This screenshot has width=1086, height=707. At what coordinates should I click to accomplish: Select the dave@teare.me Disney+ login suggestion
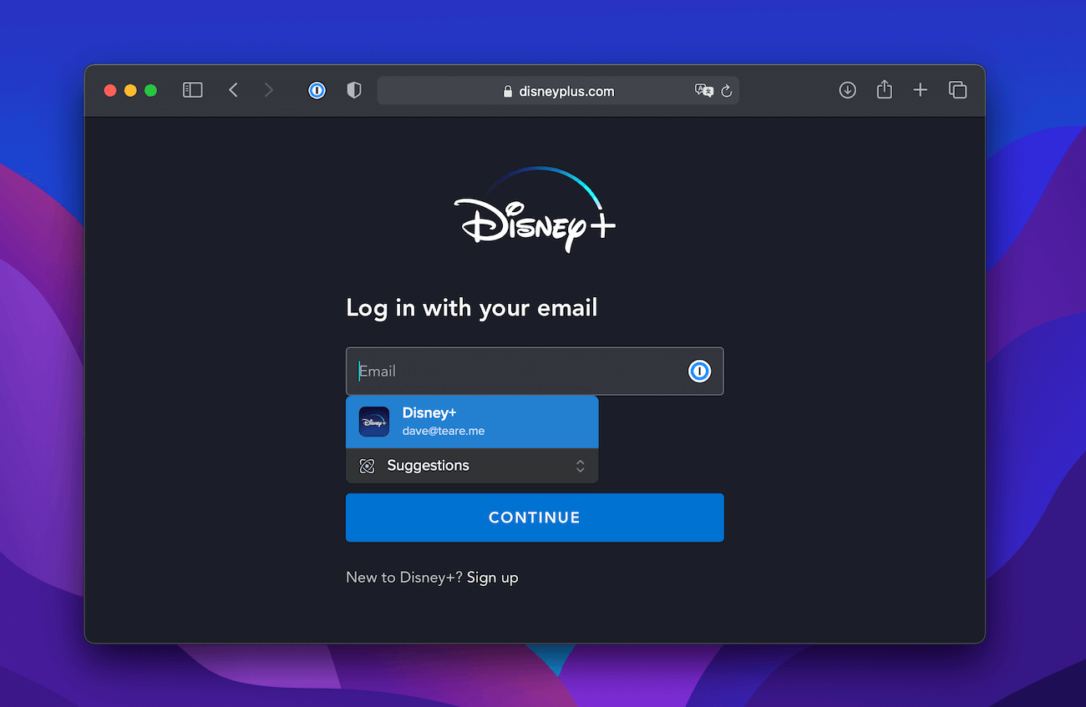tap(472, 422)
